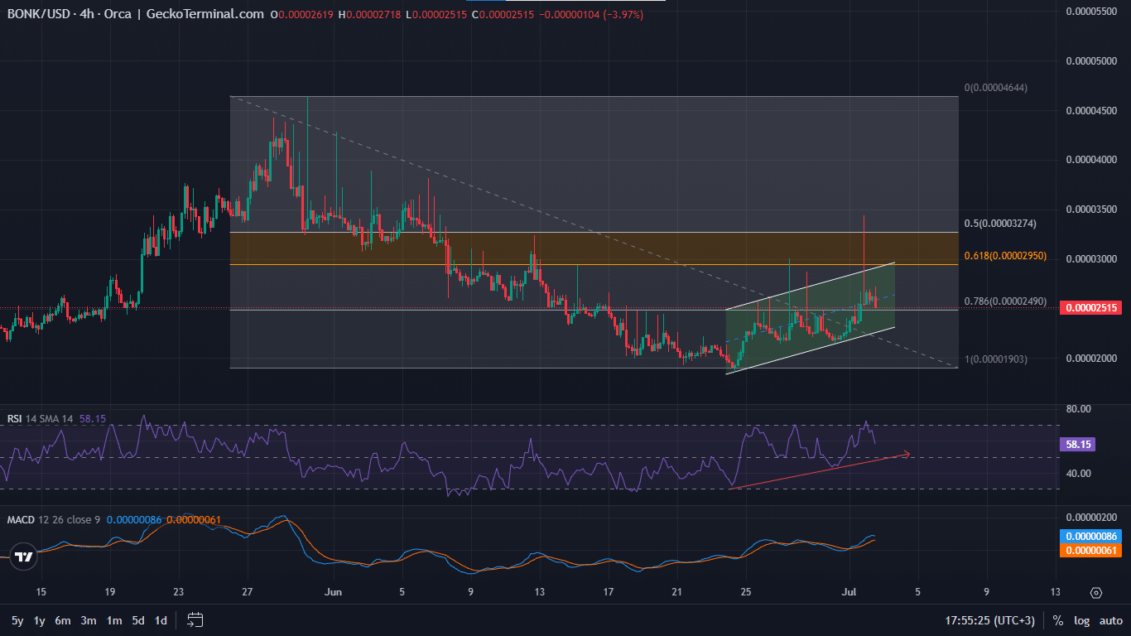
Task: Click the 0.00004000 price axis label
Action: pyautogui.click(x=1091, y=160)
